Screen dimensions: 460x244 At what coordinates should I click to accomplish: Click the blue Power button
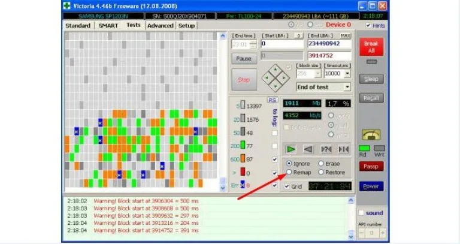coord(371,186)
